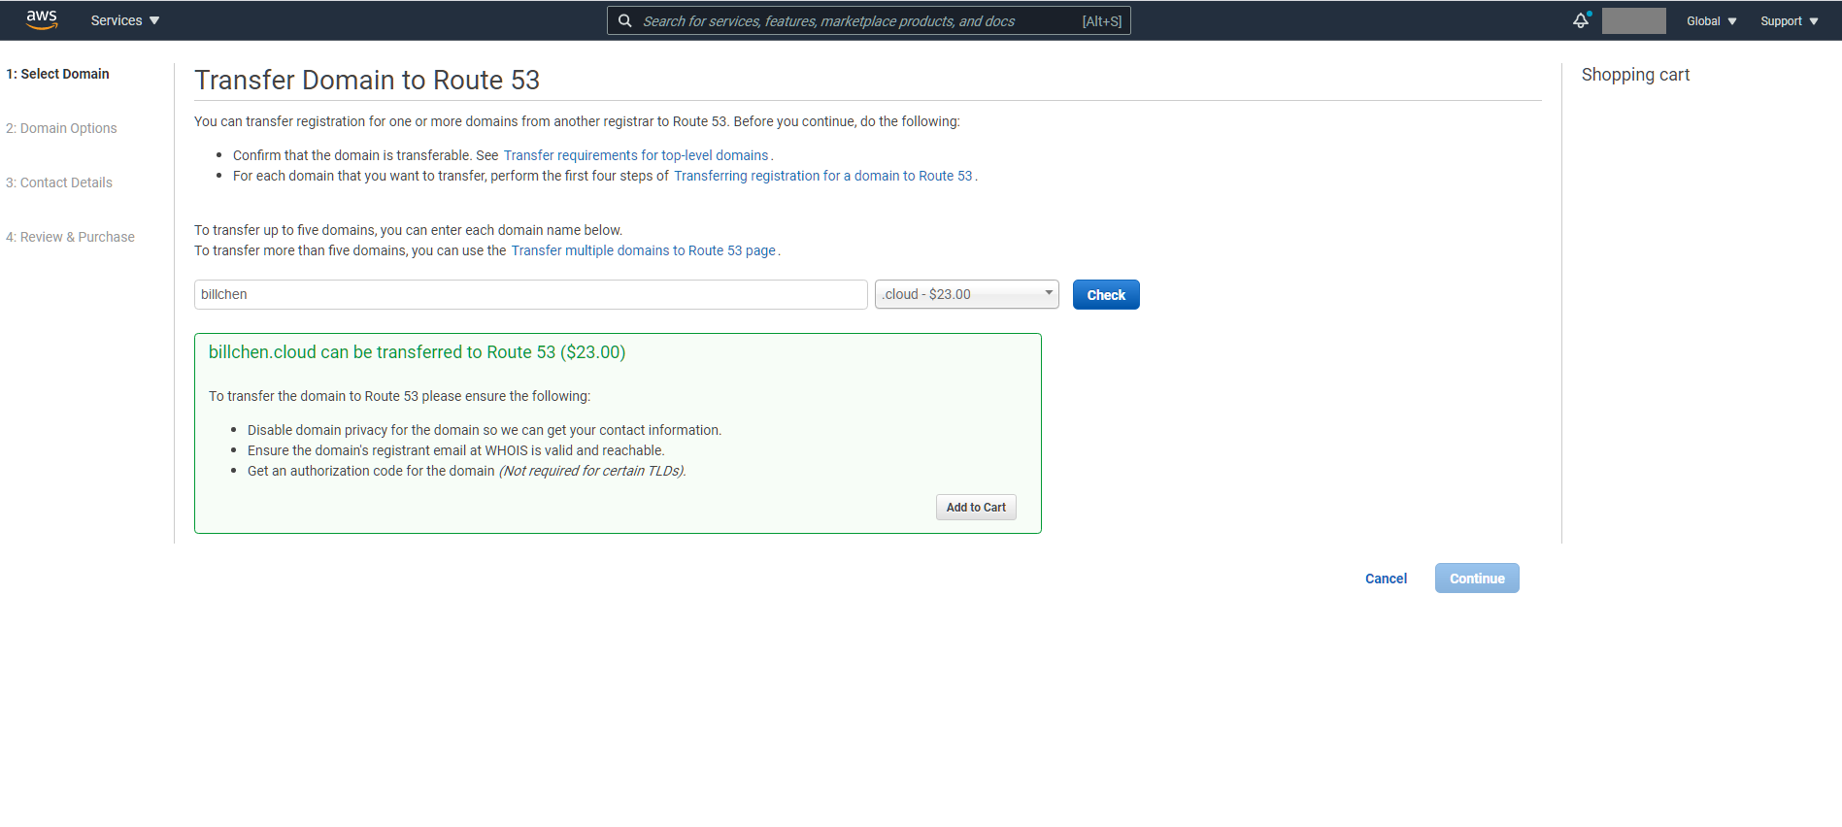Screen dimensions: 1842x827
Task: Focus the AWS services search field
Action: tap(868, 20)
